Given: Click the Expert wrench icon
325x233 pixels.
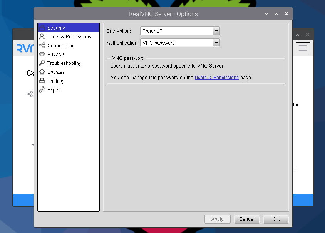Looking at the screenshot, I should pos(42,89).
